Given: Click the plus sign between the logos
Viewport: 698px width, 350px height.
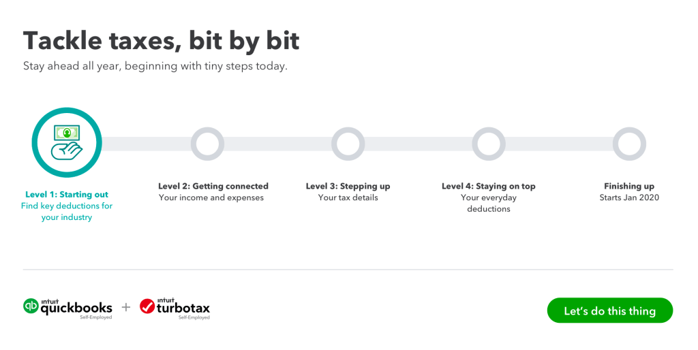Looking at the screenshot, I should pyautogui.click(x=126, y=307).
